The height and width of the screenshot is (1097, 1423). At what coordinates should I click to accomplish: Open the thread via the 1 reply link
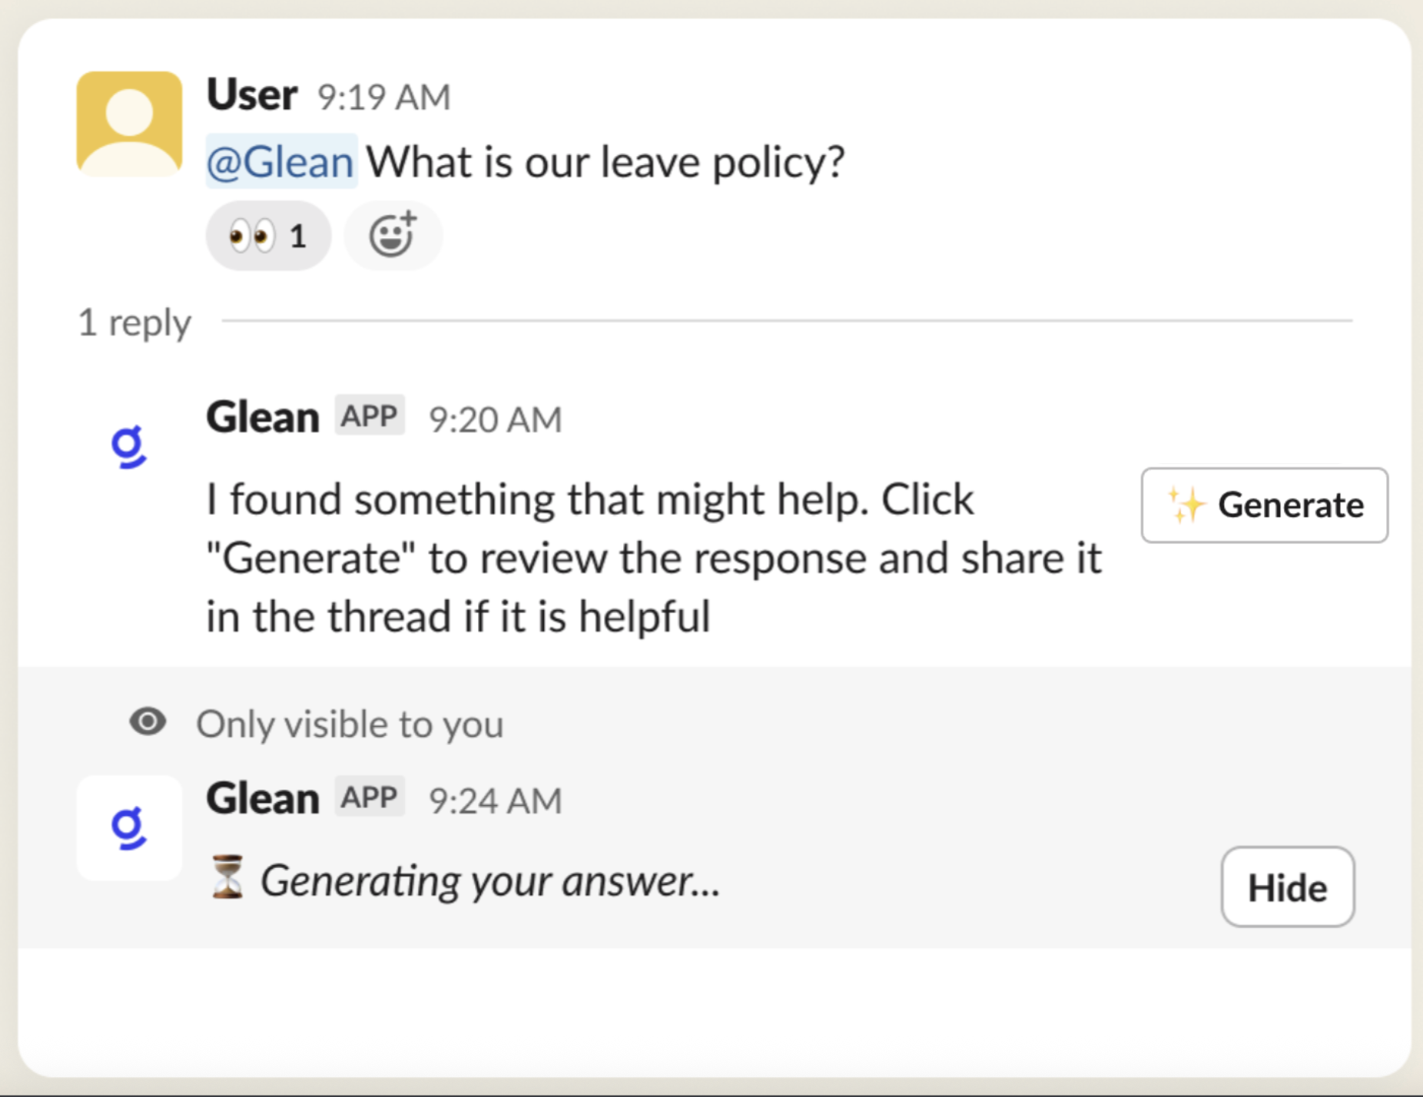click(x=134, y=323)
